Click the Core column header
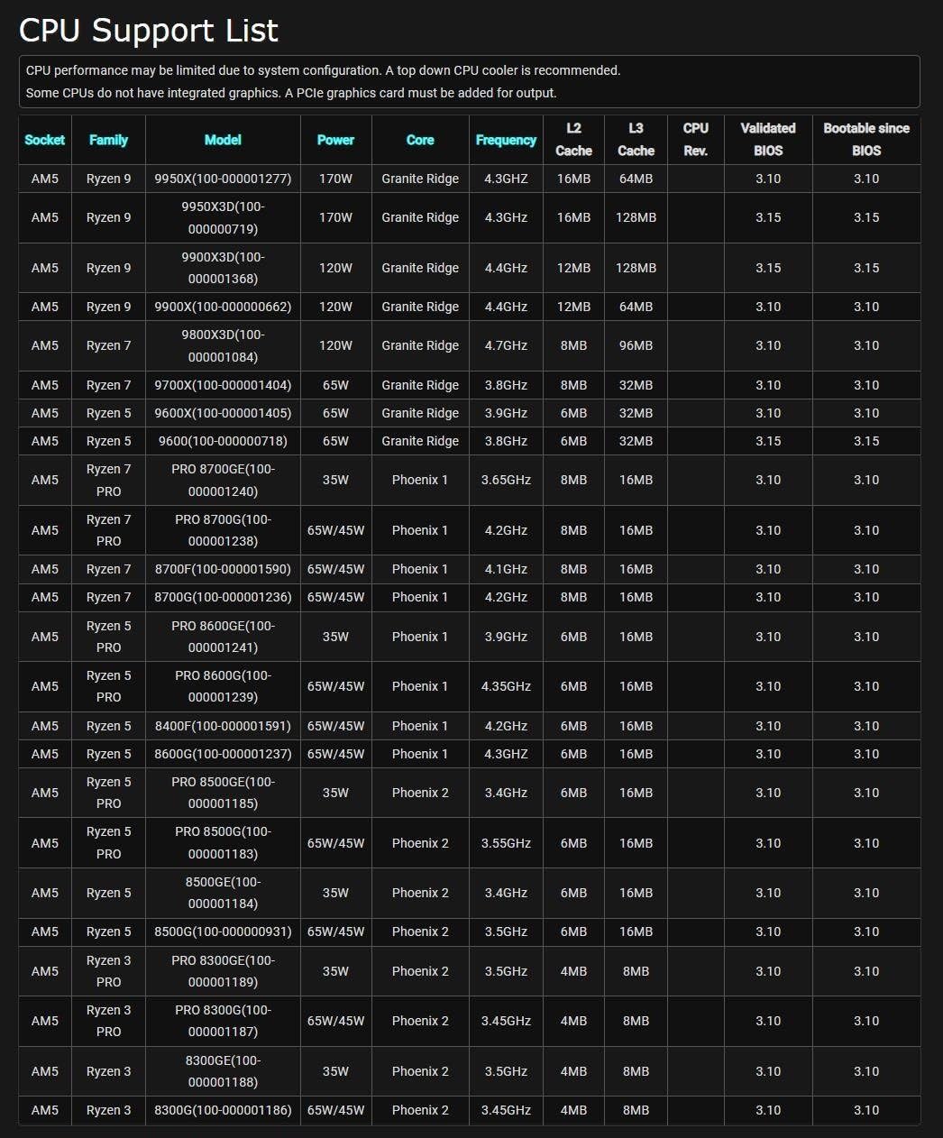 pyautogui.click(x=420, y=140)
